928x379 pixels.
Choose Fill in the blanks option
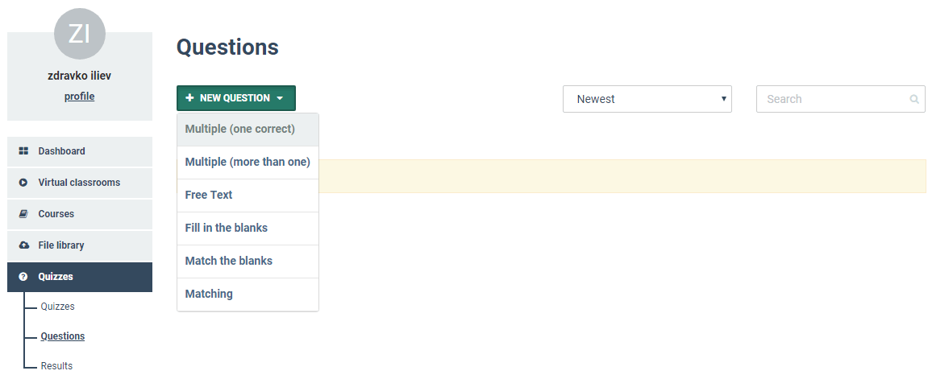coord(248,229)
